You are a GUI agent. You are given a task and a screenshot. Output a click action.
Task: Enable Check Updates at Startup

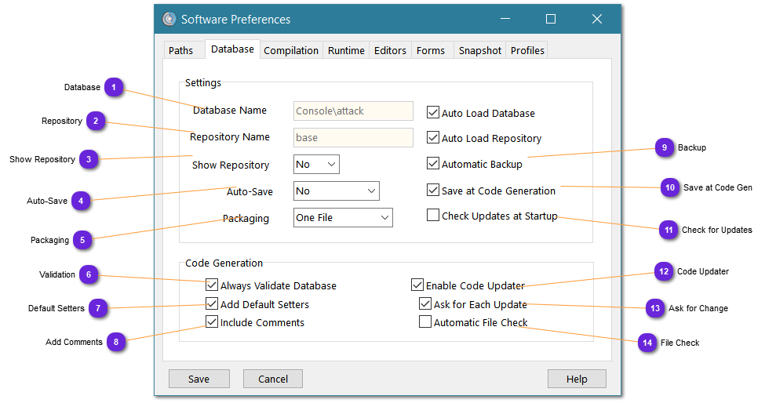pos(433,216)
